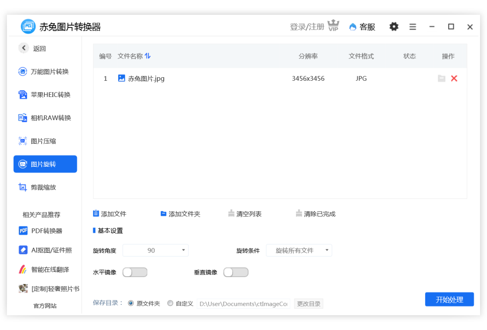The image size is (487, 330).
Task: Contact 客服 support
Action: pos(362,27)
